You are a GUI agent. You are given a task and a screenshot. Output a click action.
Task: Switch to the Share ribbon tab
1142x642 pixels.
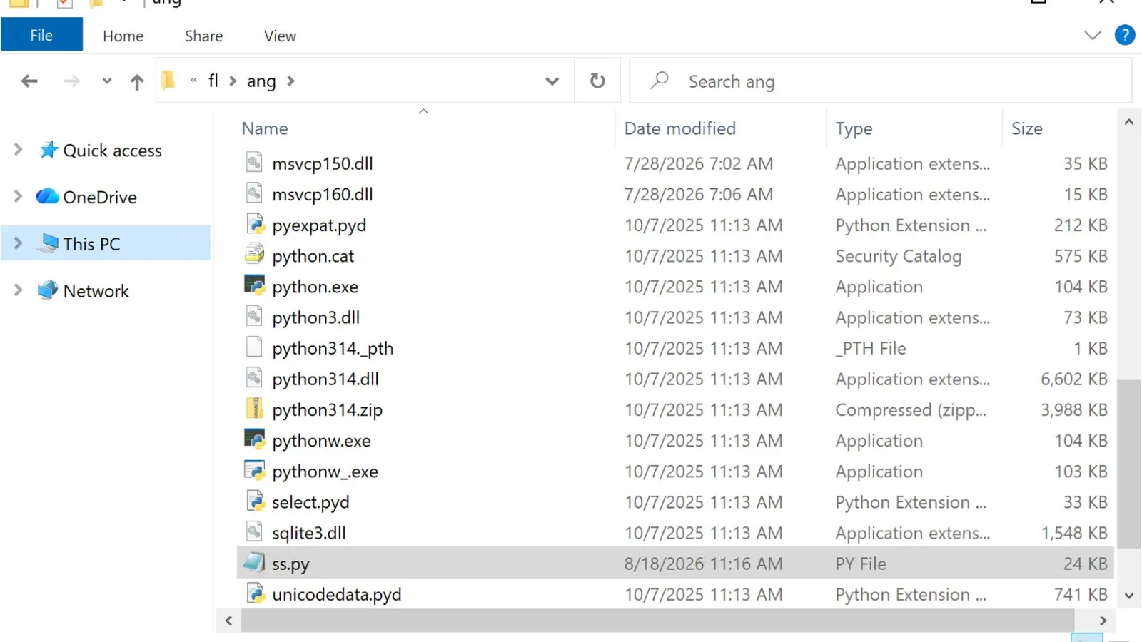click(203, 36)
